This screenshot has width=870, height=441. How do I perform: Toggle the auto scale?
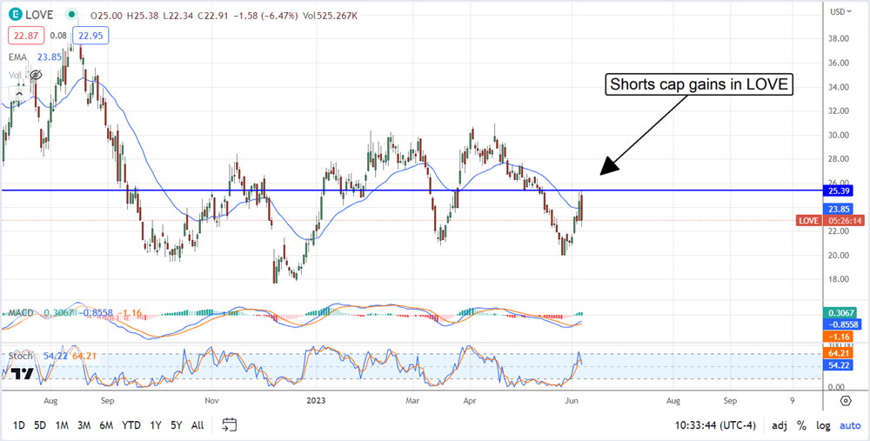(x=849, y=425)
